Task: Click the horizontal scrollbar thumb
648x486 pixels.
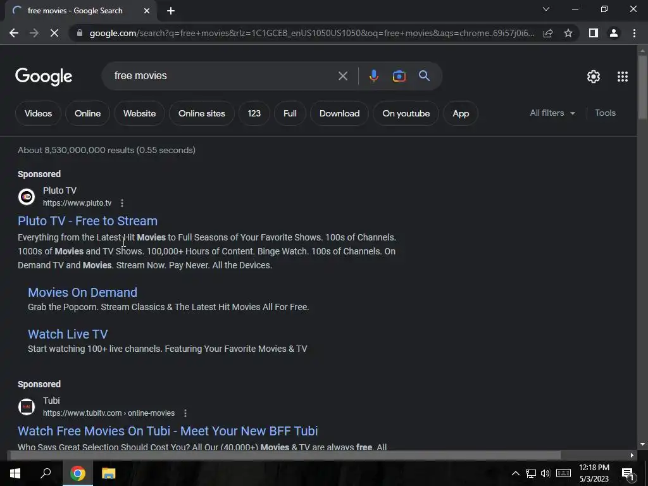Action: click(285, 456)
